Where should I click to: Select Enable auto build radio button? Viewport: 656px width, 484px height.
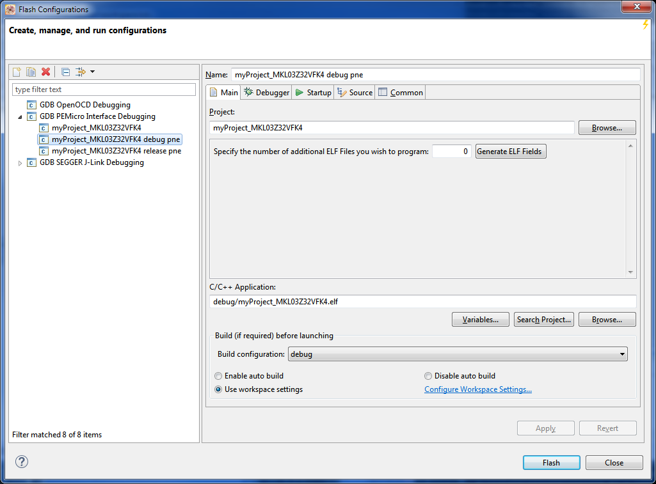point(219,376)
